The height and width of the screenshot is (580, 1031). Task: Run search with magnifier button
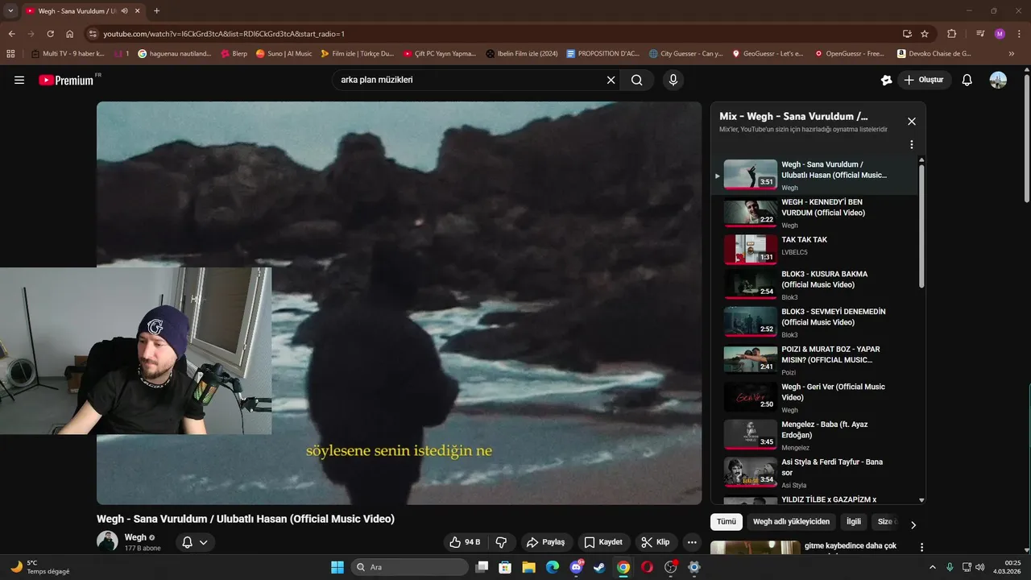coord(636,80)
